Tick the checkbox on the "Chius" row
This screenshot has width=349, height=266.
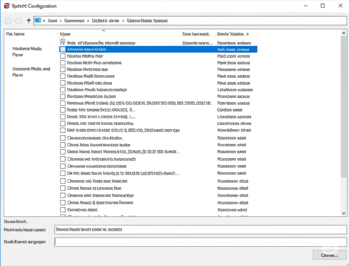tap(63, 203)
